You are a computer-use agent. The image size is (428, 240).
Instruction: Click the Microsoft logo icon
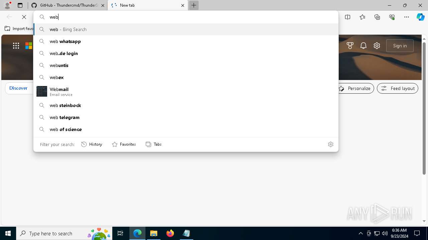point(29,46)
